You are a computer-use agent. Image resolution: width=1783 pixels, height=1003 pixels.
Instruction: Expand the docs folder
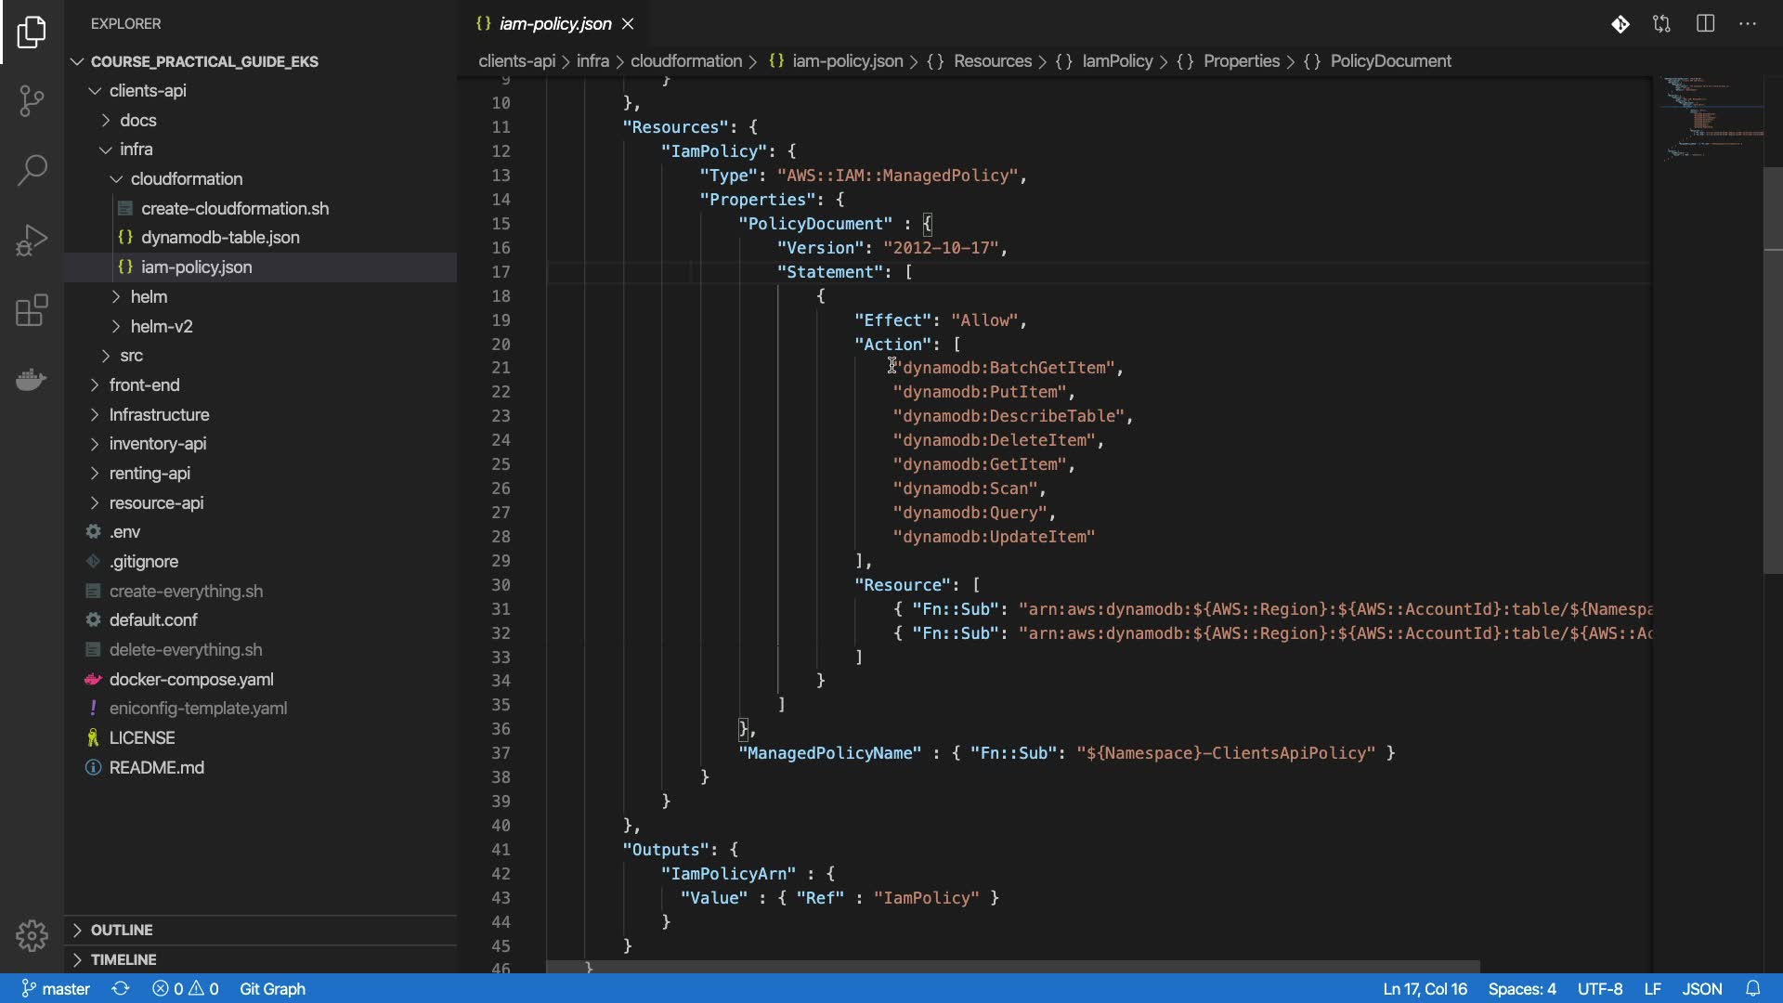pyautogui.click(x=137, y=121)
